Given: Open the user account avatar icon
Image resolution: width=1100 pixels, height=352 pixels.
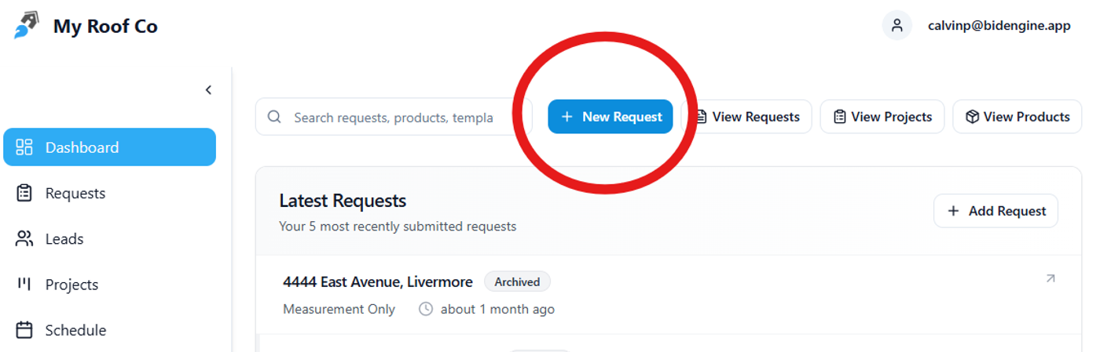Looking at the screenshot, I should pos(896,26).
